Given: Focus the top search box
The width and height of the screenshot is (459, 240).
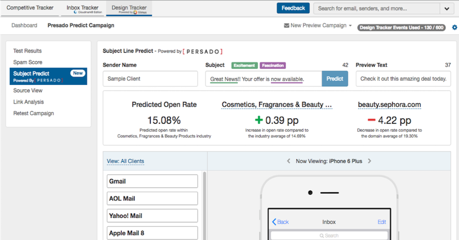Looking at the screenshot, I should [377, 8].
